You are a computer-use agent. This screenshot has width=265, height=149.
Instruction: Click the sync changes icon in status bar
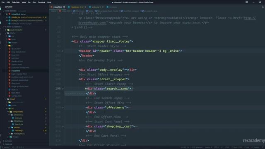13,147
